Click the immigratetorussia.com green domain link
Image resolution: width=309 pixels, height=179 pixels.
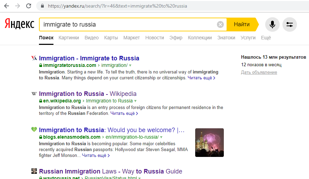pyautogui.click(x=70, y=65)
